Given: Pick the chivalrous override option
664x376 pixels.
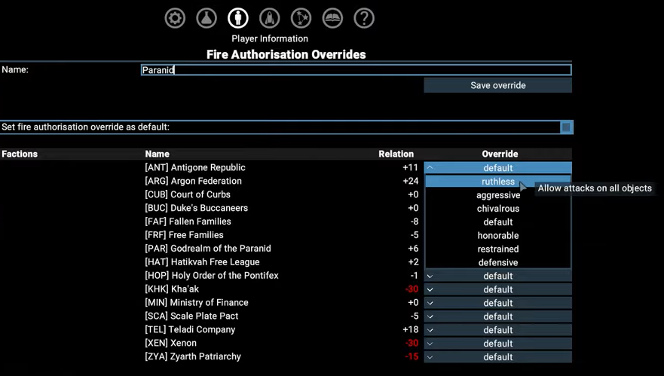Looking at the screenshot, I should (x=497, y=209).
